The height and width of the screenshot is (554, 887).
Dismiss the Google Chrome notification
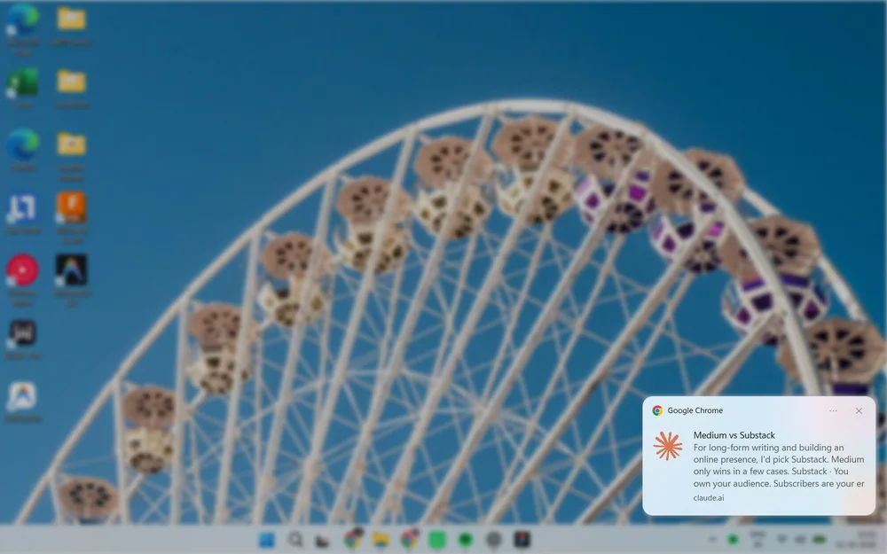859,411
